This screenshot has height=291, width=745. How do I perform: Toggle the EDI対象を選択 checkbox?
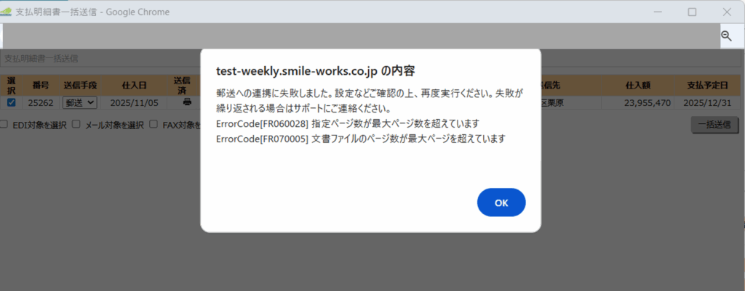pyautogui.click(x=4, y=125)
